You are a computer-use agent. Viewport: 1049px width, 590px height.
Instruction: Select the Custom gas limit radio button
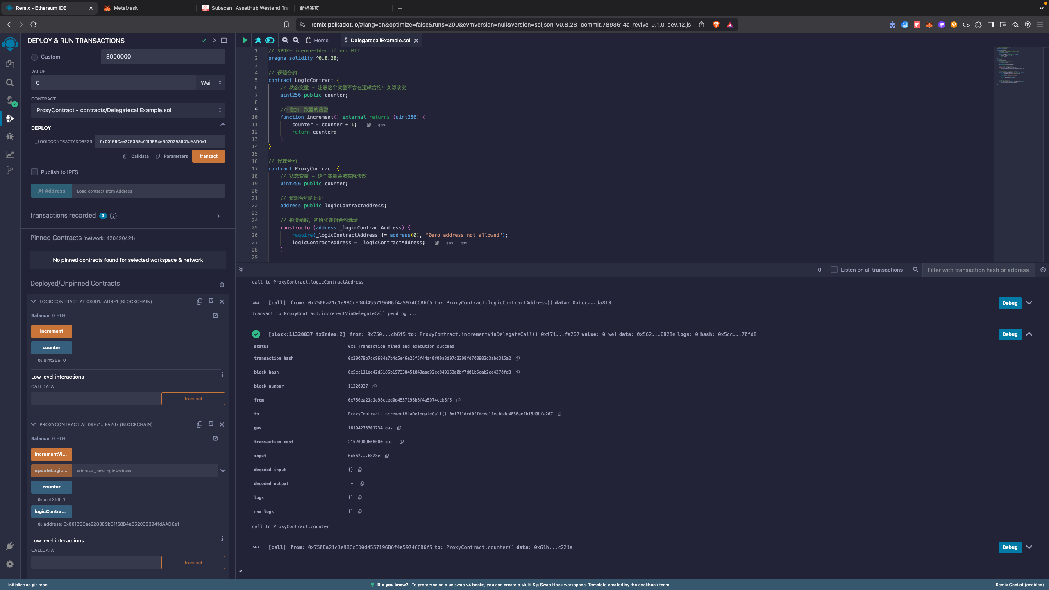coord(34,57)
